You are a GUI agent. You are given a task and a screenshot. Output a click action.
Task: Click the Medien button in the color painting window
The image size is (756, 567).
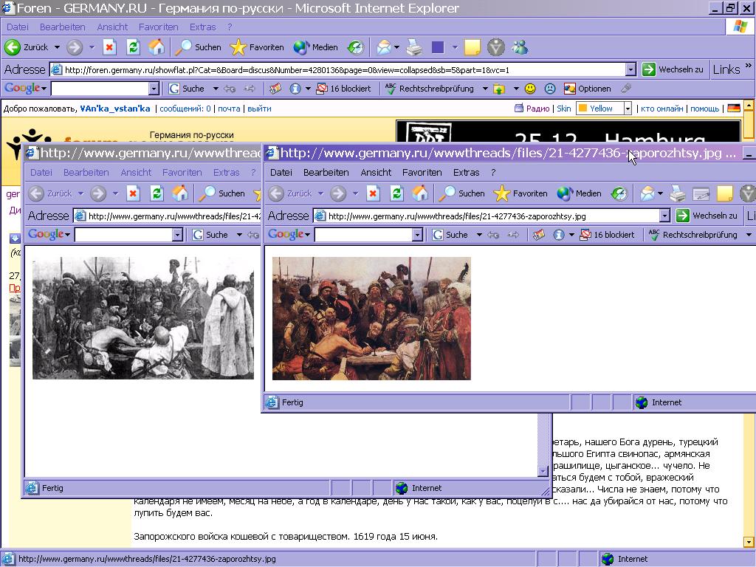580,194
